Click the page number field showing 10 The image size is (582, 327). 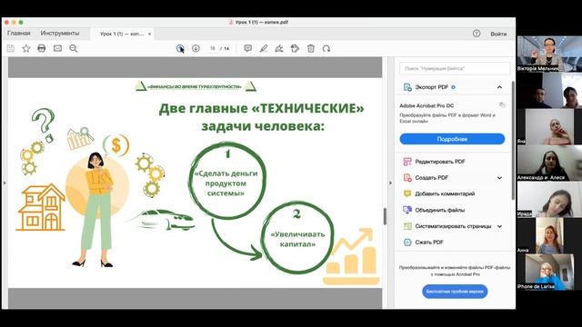click(213, 48)
